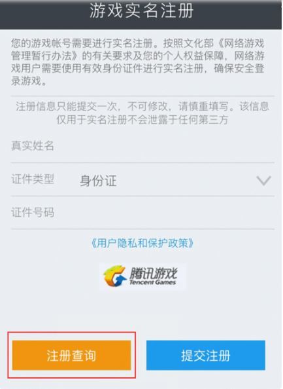Click the colorful Tencent penguin emblem
This screenshot has height=389, width=283.
[x=114, y=276]
